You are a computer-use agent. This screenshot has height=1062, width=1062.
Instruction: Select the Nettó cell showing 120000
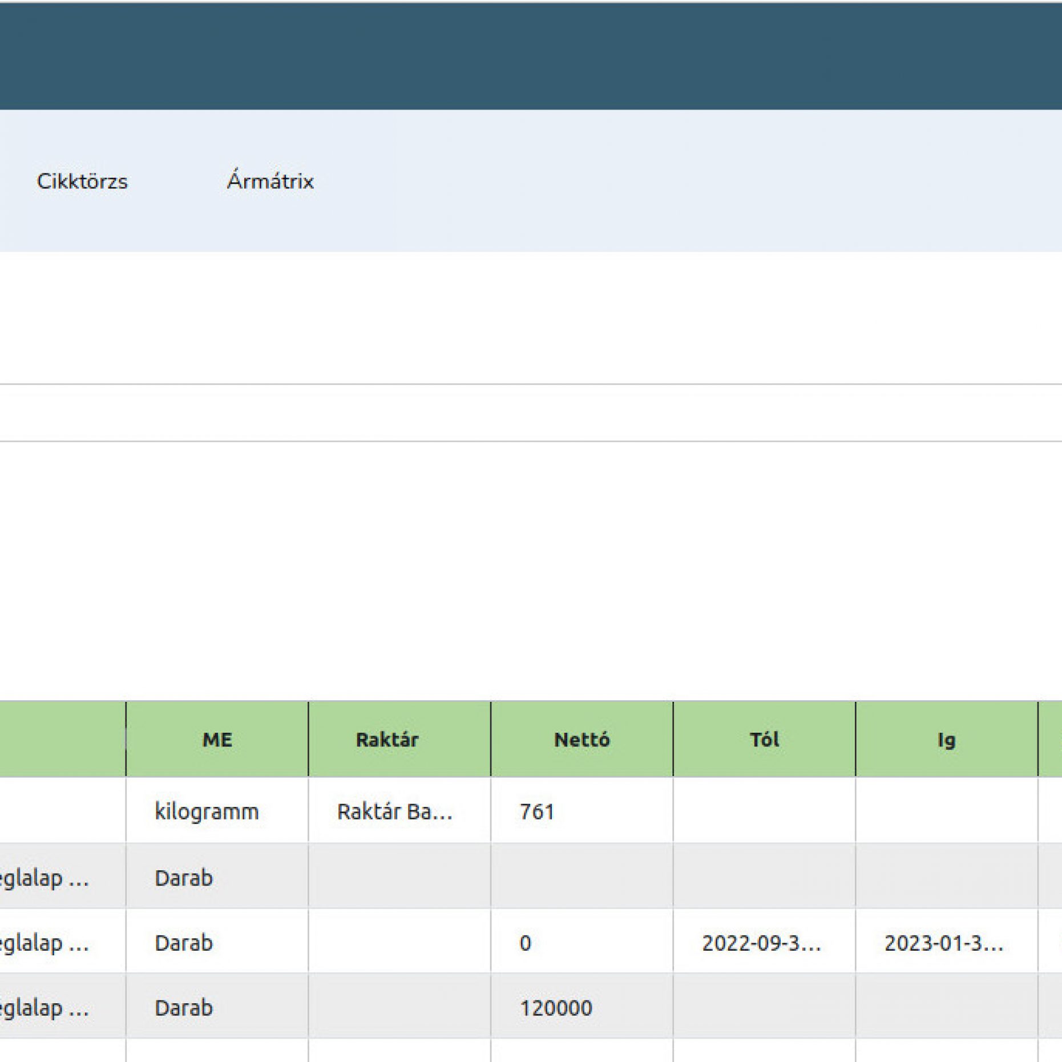pyautogui.click(x=556, y=1008)
